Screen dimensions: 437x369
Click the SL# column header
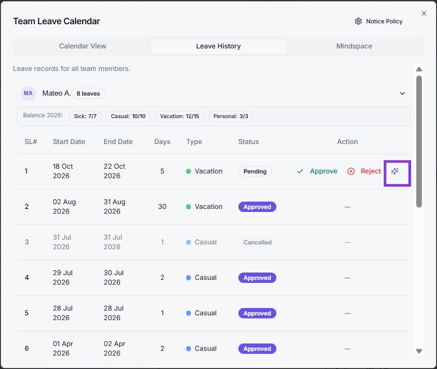pos(31,141)
